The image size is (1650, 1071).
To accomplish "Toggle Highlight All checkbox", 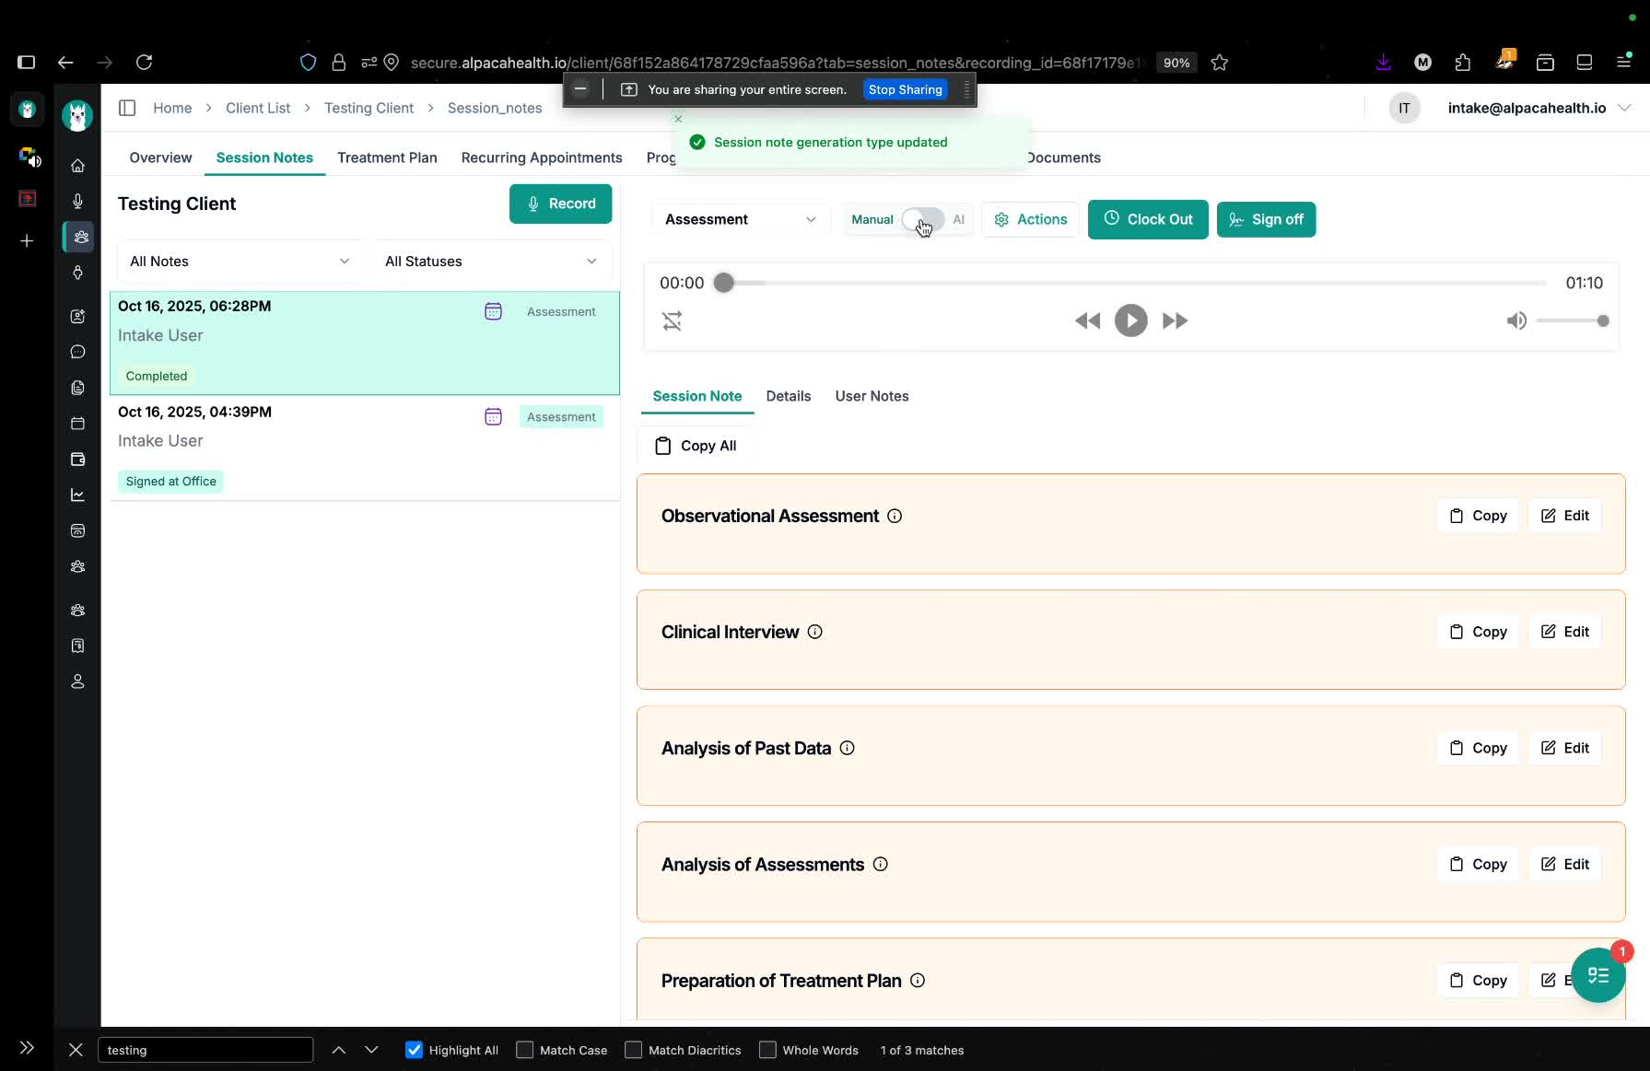I will 414,1050.
